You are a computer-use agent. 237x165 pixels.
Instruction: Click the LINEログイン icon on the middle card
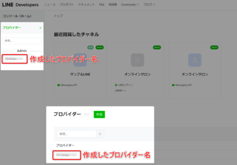[x=116, y=85]
